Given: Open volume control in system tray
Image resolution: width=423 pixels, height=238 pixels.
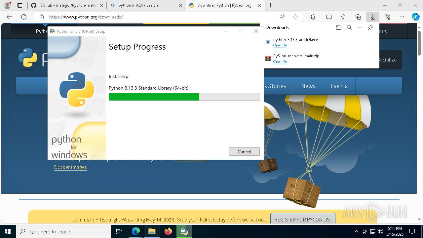Looking at the screenshot, I should tap(380, 231).
